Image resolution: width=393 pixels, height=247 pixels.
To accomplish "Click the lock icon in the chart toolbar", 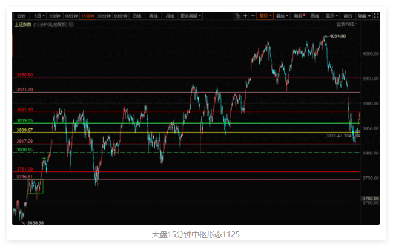I will tap(238, 16).
